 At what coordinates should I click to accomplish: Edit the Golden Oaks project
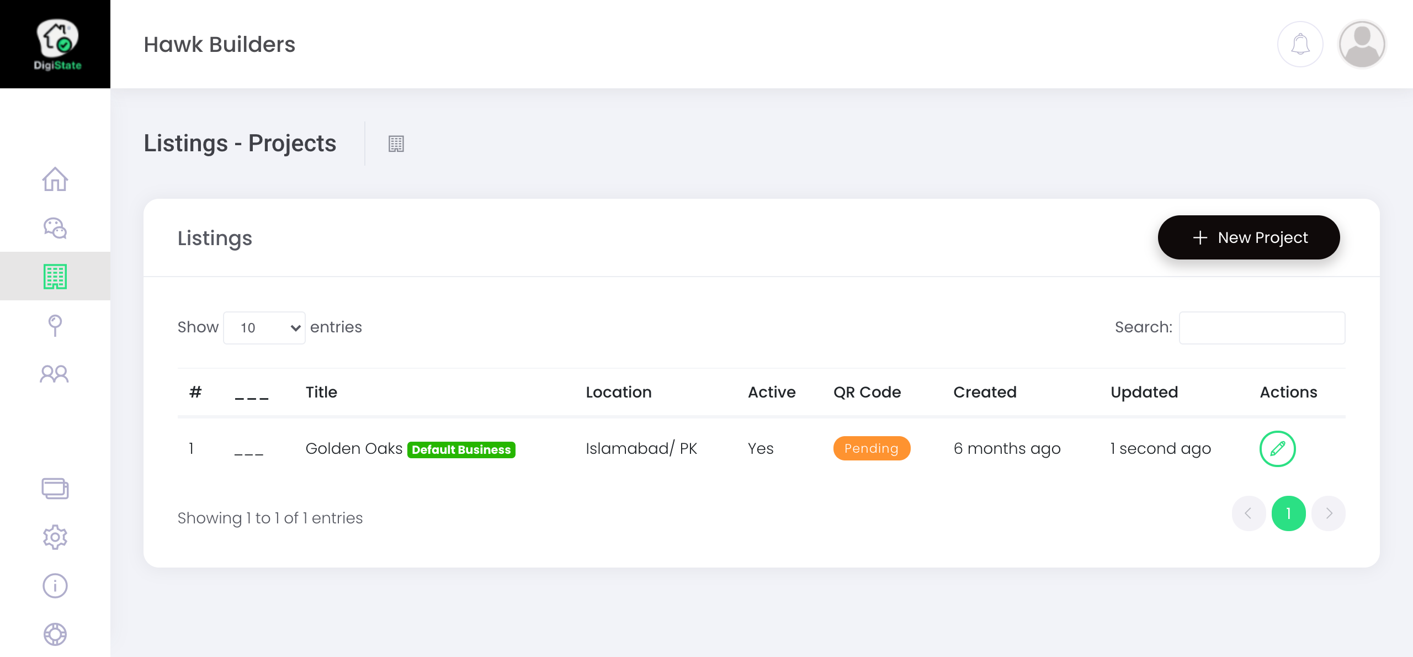tap(1277, 448)
